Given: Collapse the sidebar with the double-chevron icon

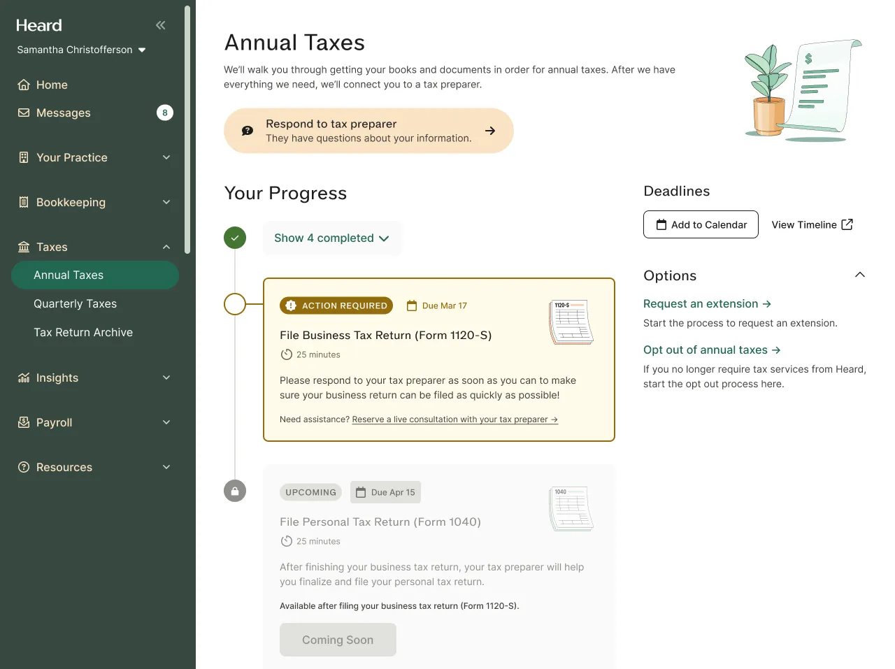Looking at the screenshot, I should pos(161,25).
